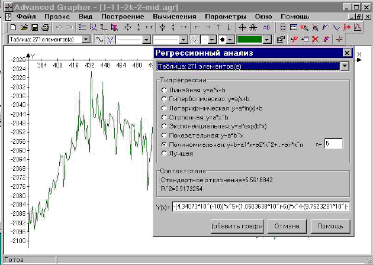The image size is (373, 265).
Task: Select the Гиперболическая y=a/x+b regression
Action: pyautogui.click(x=205, y=99)
